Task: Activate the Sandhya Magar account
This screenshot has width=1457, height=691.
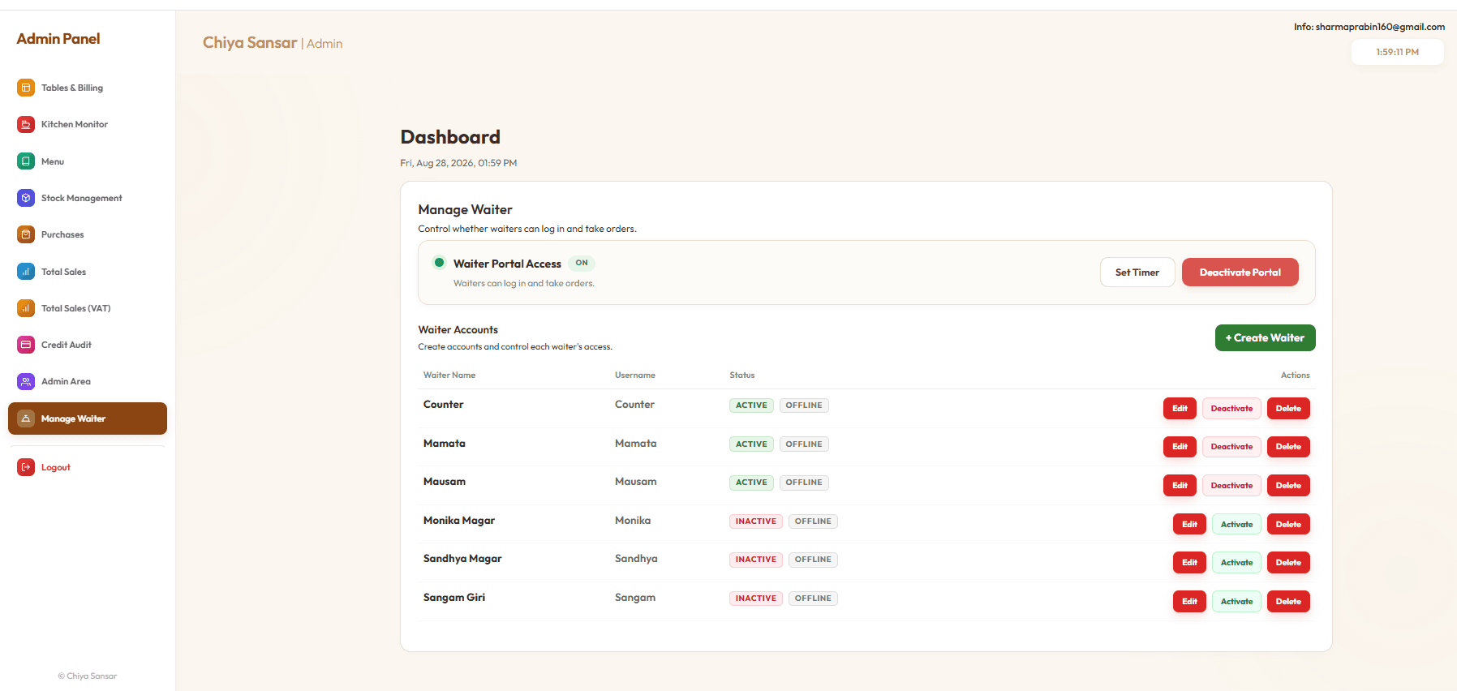Action: click(x=1236, y=563)
